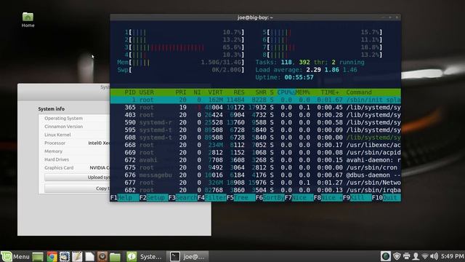
Task: Select process row with PID 590
Action: click(255, 122)
